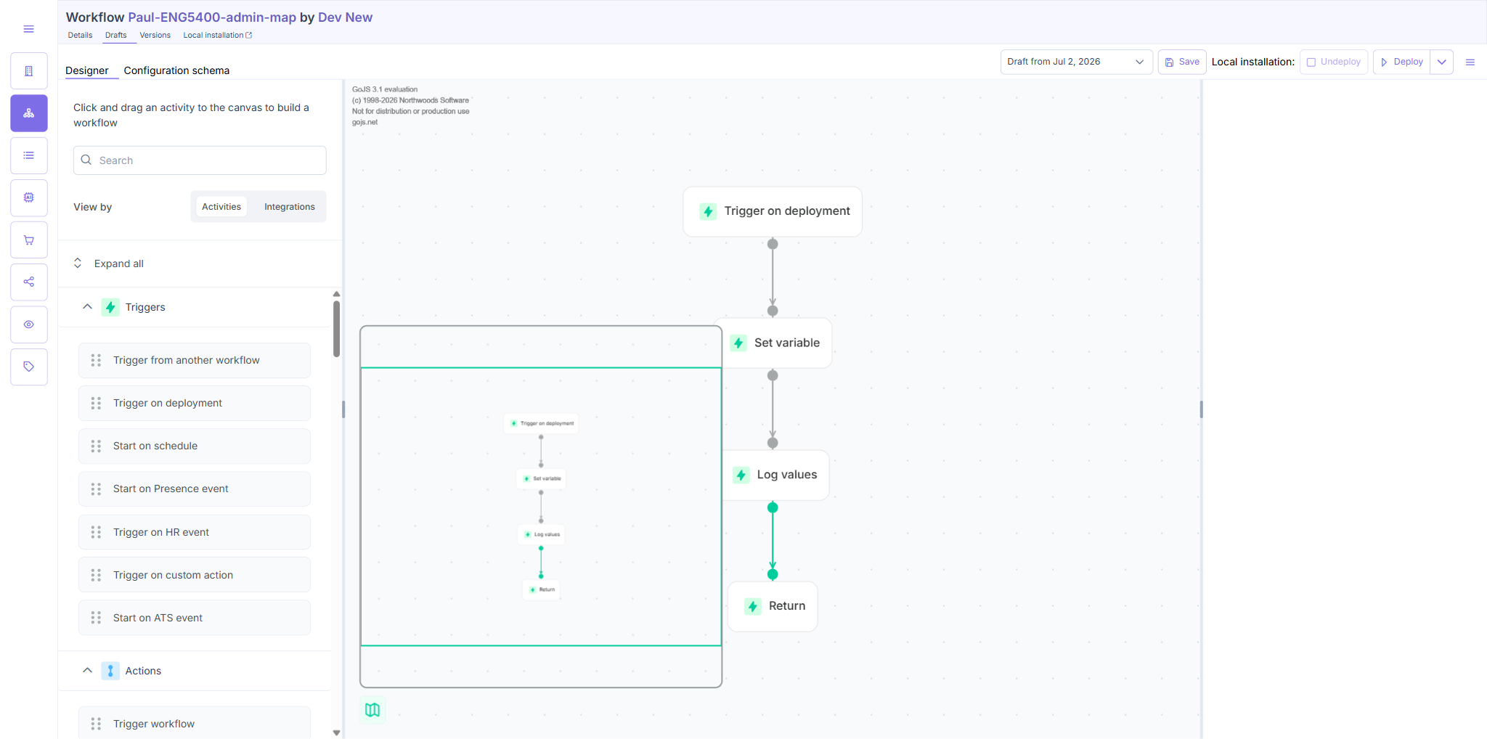Open the Versions tab
1487x739 pixels.
point(155,35)
